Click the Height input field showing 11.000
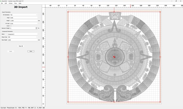 pos(24,21)
